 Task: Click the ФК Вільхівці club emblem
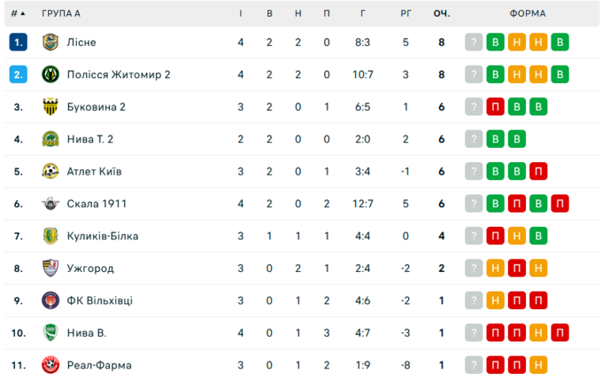pos(50,300)
